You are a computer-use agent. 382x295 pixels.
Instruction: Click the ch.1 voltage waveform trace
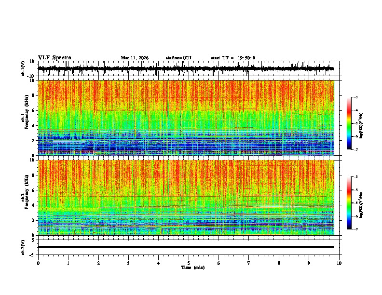pos(186,68)
